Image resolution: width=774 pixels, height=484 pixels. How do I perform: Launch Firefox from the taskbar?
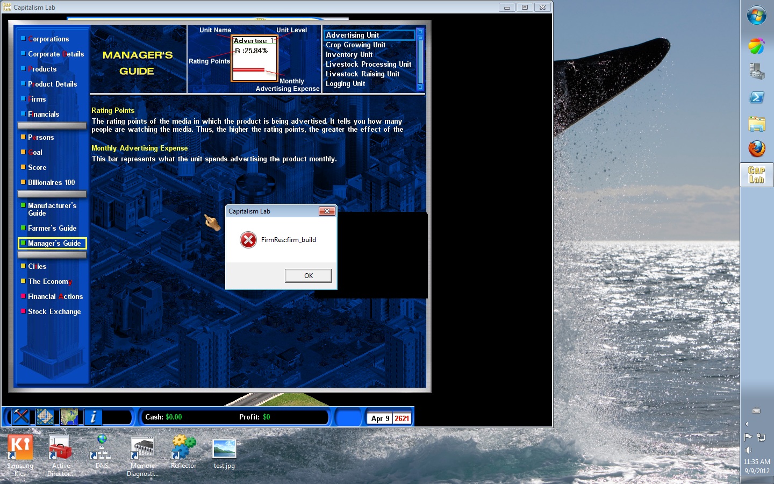pyautogui.click(x=757, y=148)
